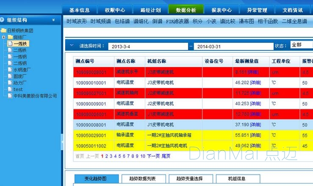Open the 相干函数 function
The image size is (313, 186).
[268, 21]
